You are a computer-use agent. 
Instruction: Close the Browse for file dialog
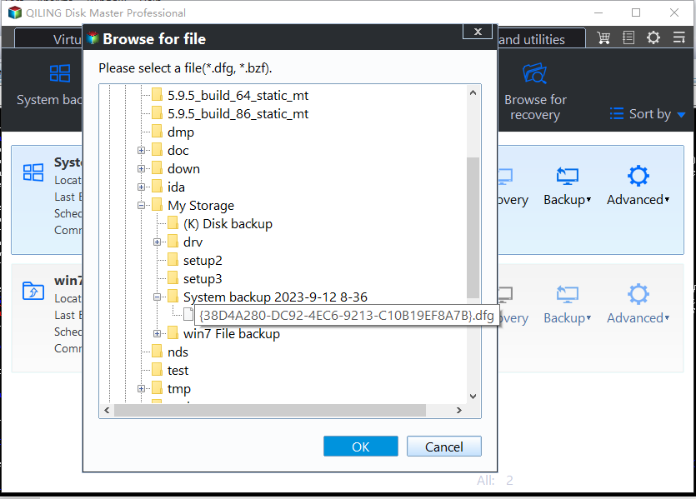coord(478,32)
